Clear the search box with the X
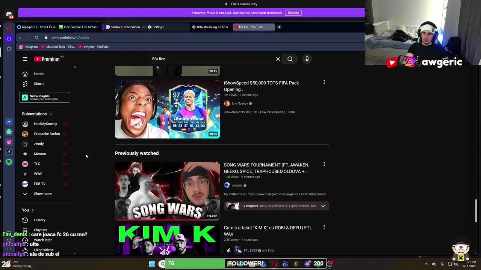This screenshot has width=481, height=270. (x=278, y=59)
